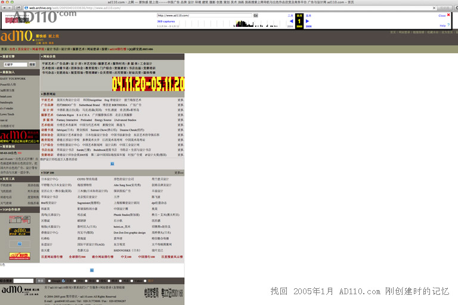Open 设计书店 in the navigation bar
Image resolution: width=458 pixels, height=305 pixels.
(x=52, y=49)
